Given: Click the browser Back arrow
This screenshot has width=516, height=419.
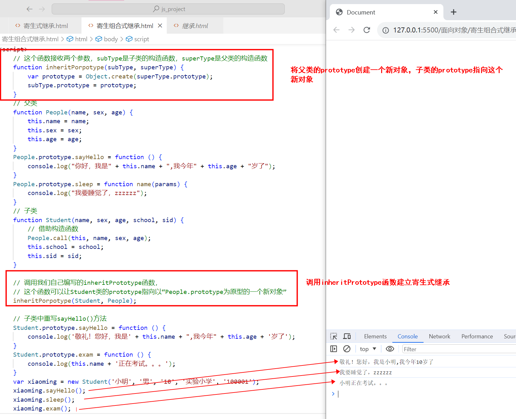Looking at the screenshot, I should tap(336, 30).
